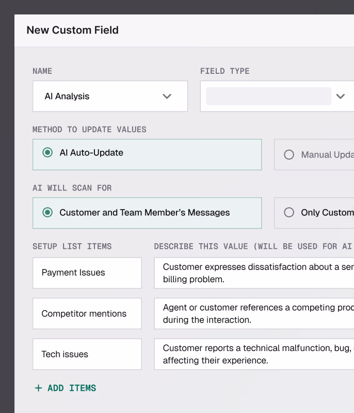Select the Tech issues list item
Viewport: 354px width, 413px height.
(87, 354)
